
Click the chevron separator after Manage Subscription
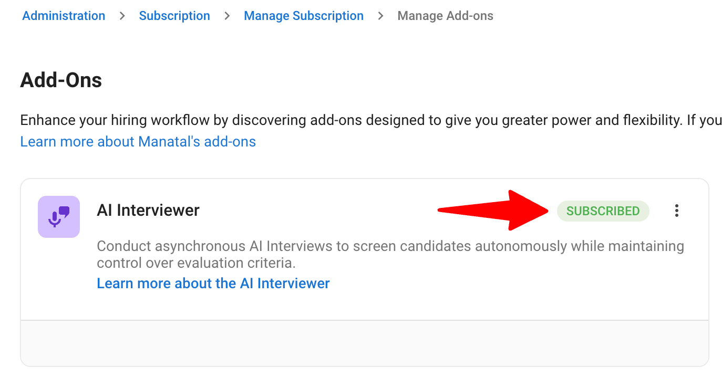380,16
